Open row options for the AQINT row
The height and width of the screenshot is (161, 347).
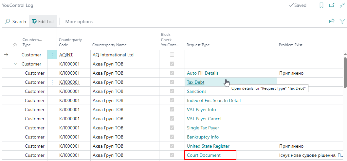[52, 55]
